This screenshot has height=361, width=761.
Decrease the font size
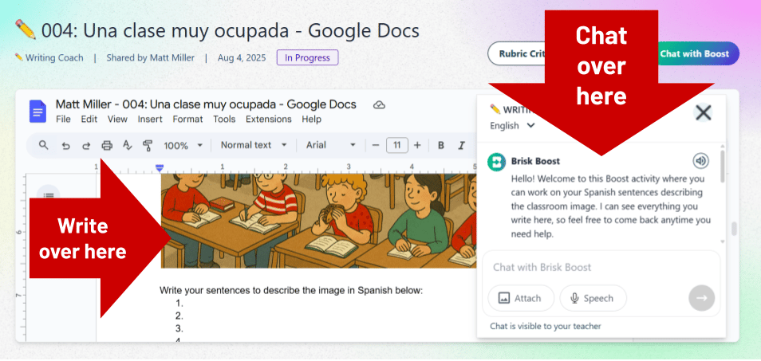tap(375, 145)
